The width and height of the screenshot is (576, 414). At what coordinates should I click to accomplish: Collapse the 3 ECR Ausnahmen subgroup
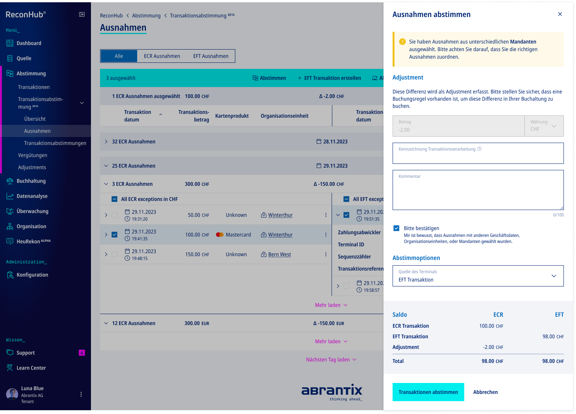(x=106, y=184)
